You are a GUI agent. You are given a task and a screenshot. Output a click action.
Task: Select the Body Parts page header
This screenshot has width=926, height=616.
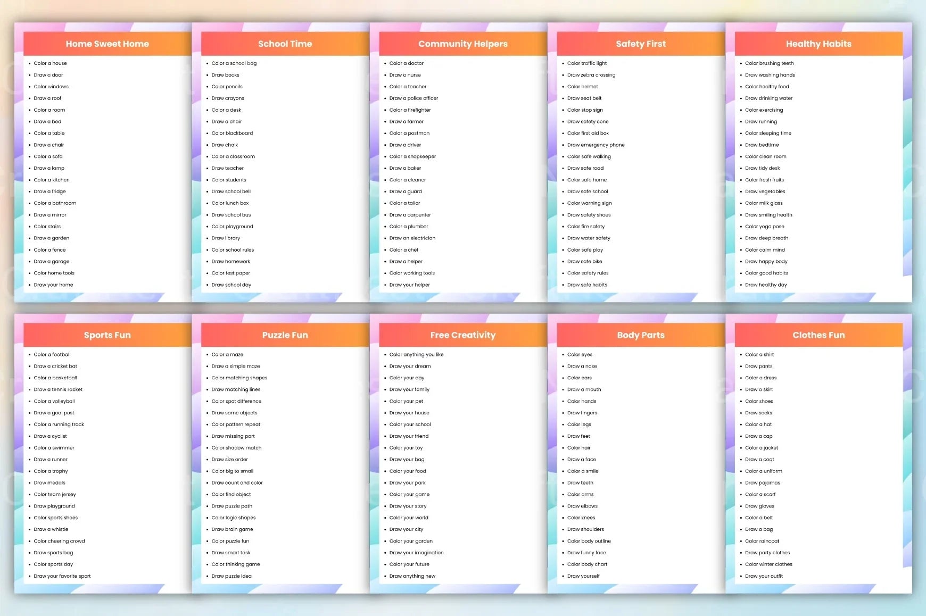[x=641, y=335]
